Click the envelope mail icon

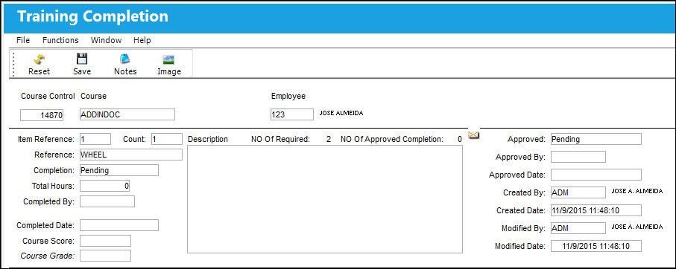pyautogui.click(x=473, y=135)
